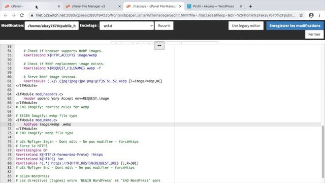Click '# Check if browser supports WebP images.'
Viewport: 325px width, 183px height.
(x=63, y=51)
